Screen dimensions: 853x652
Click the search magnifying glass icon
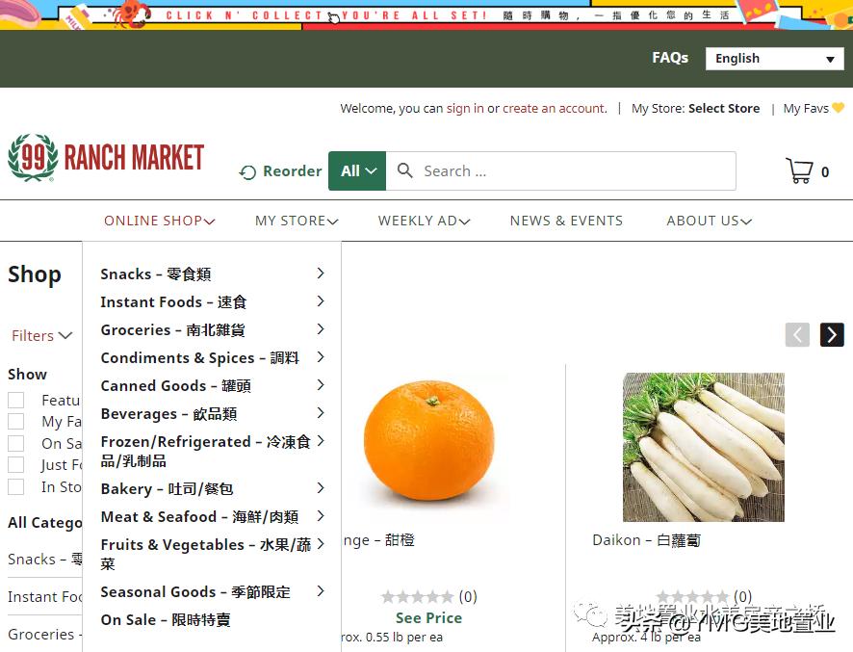(404, 170)
